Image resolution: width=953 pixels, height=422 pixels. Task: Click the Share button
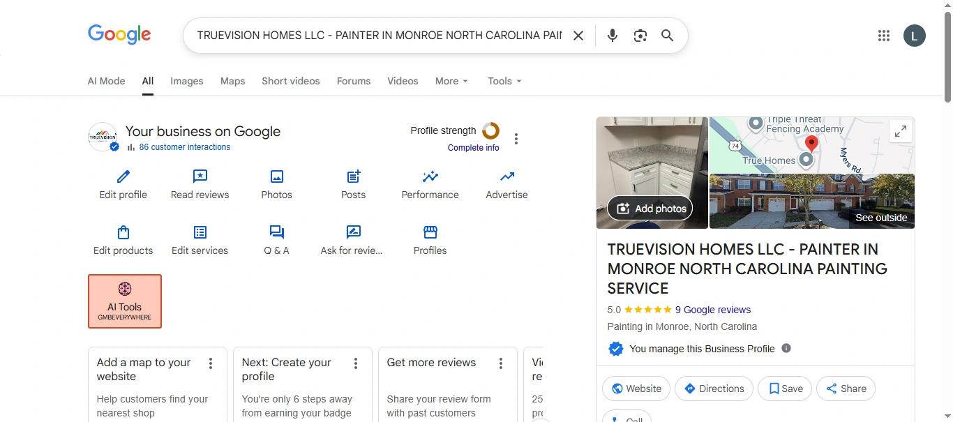coord(846,389)
